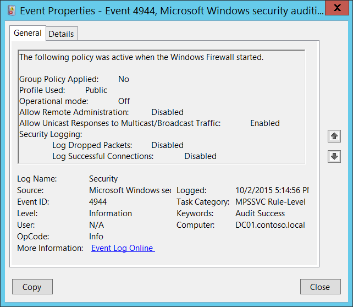Switch to the General tab

27,33
